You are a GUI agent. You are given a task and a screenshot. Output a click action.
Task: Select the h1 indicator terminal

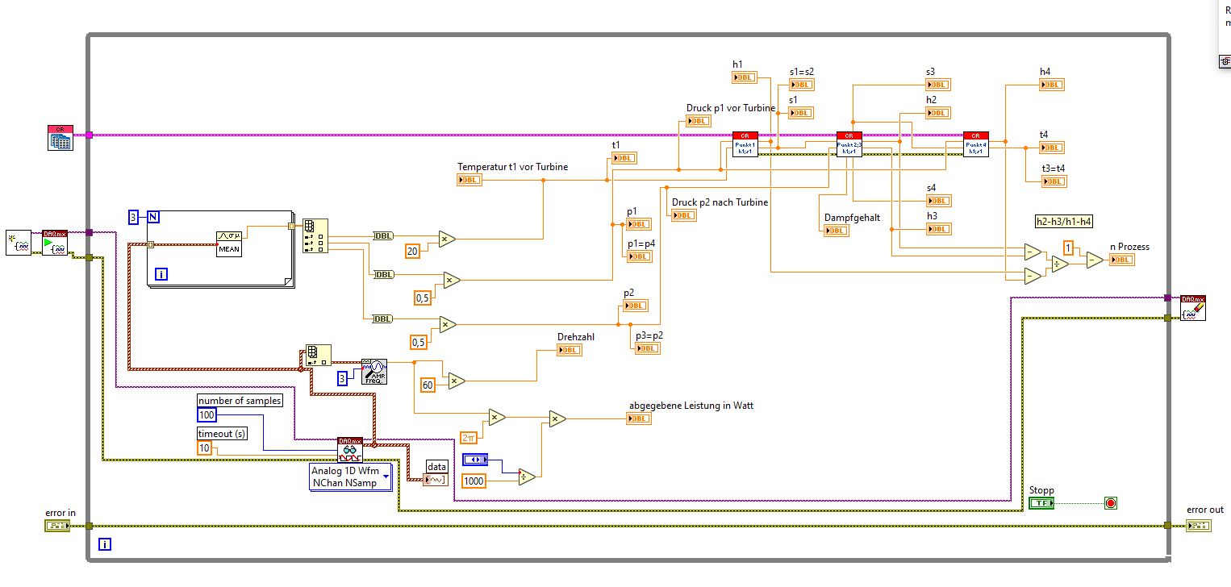[745, 77]
